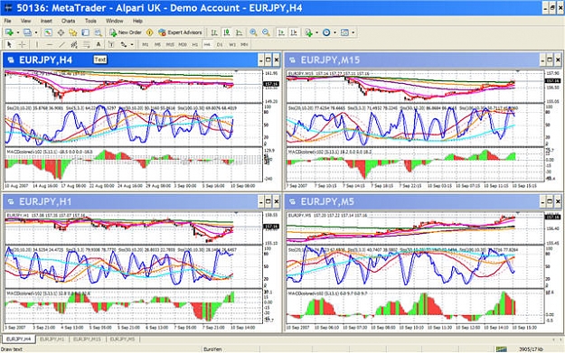Open the File menu

pos(7,21)
